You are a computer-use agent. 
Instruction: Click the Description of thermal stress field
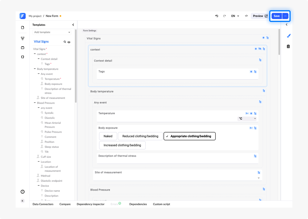(178, 158)
